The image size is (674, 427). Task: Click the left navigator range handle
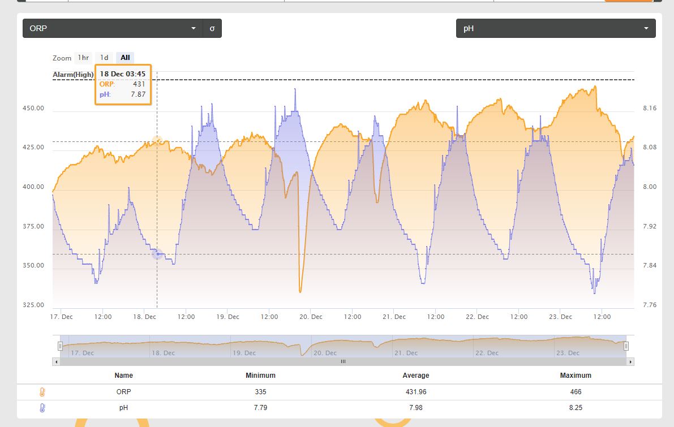(60, 346)
